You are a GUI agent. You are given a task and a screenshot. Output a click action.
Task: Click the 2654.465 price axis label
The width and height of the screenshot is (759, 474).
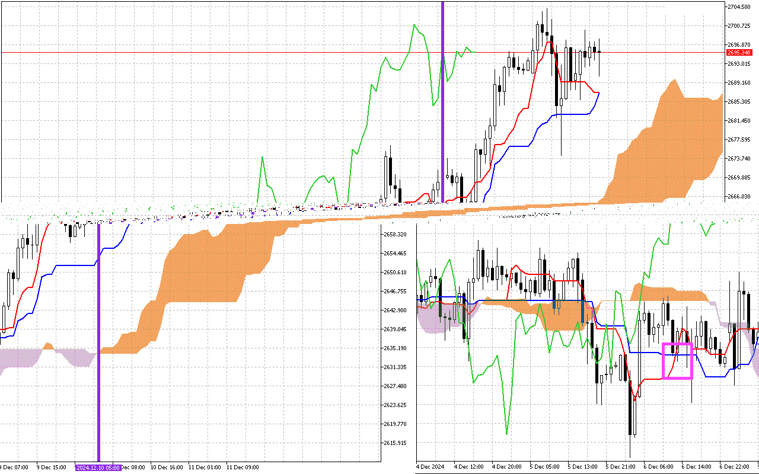click(395, 254)
